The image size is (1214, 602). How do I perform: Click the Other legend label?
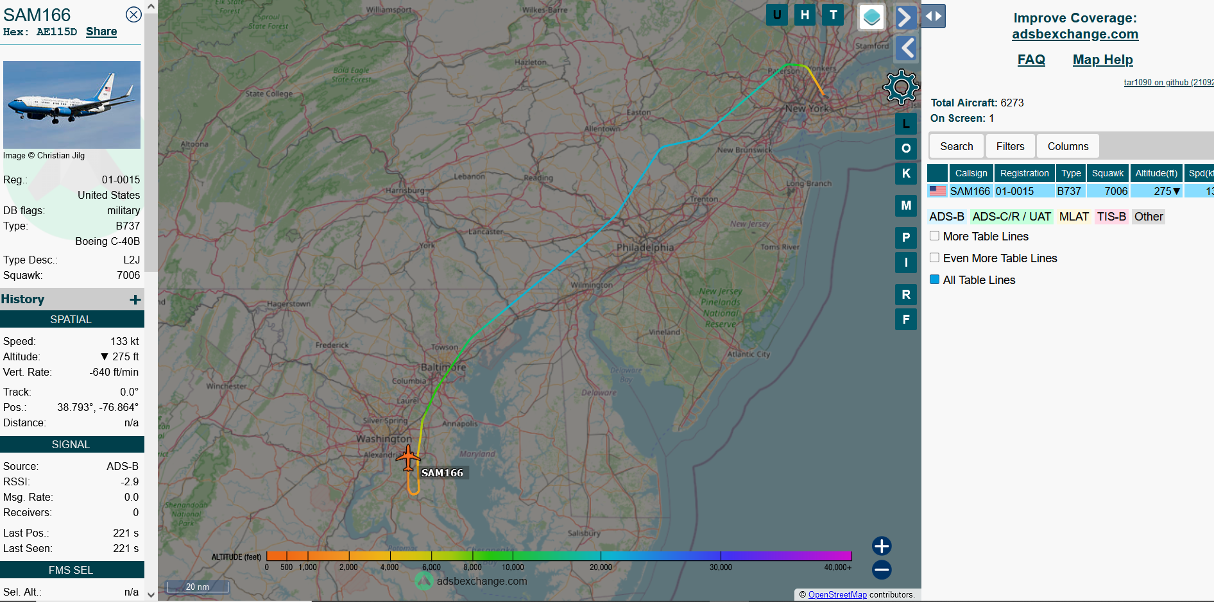click(1148, 217)
